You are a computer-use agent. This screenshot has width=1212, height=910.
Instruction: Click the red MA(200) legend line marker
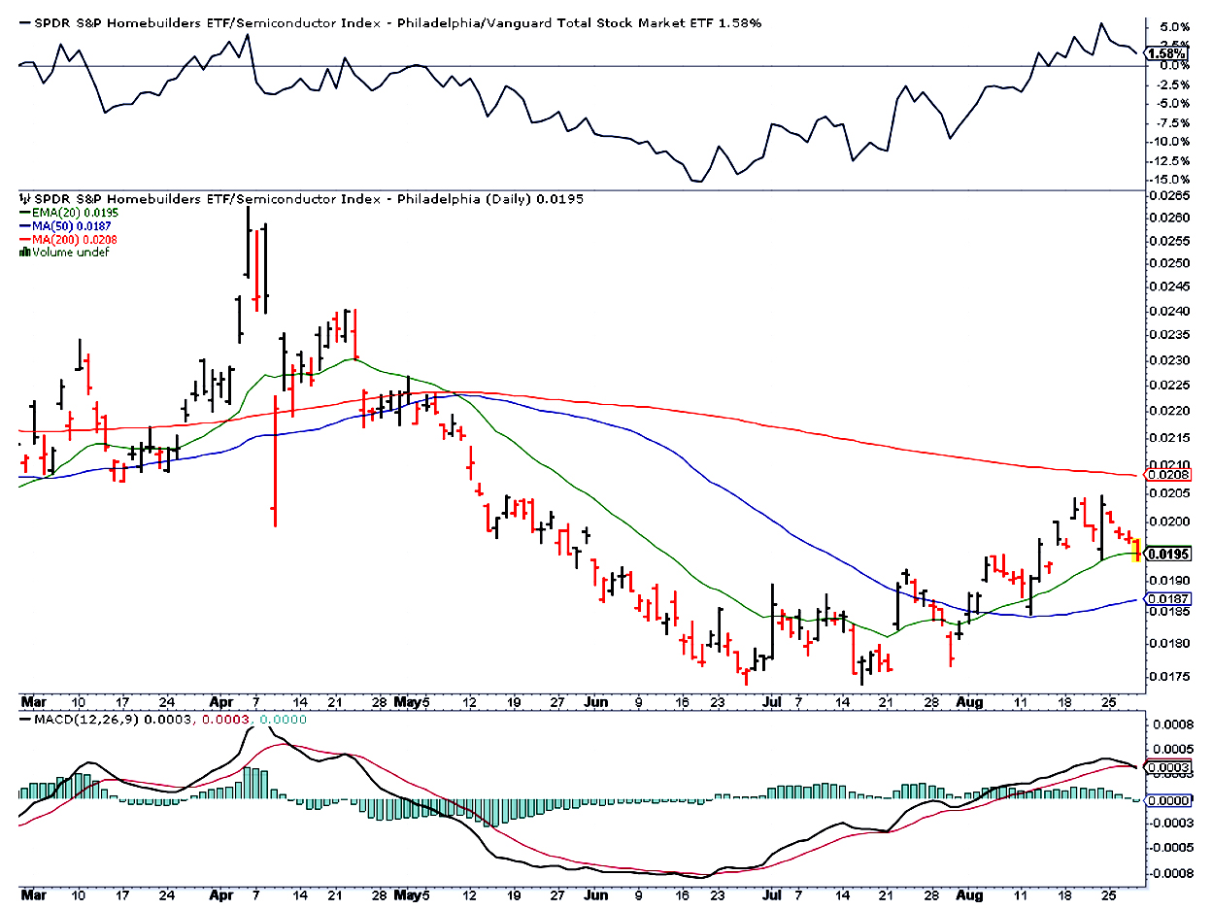pos(23,239)
